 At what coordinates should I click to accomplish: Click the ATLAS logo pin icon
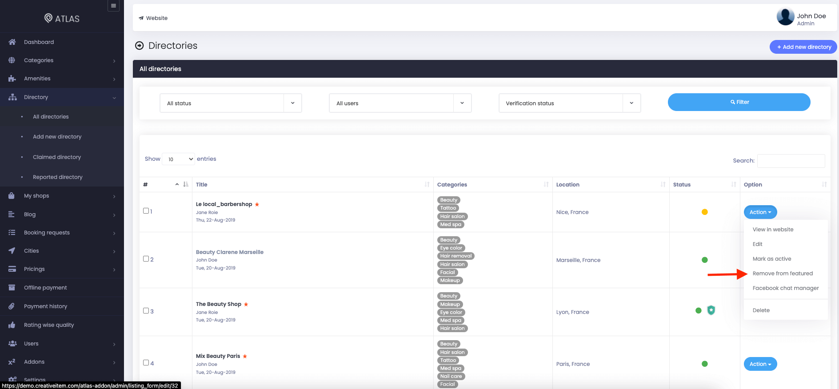[x=48, y=18]
